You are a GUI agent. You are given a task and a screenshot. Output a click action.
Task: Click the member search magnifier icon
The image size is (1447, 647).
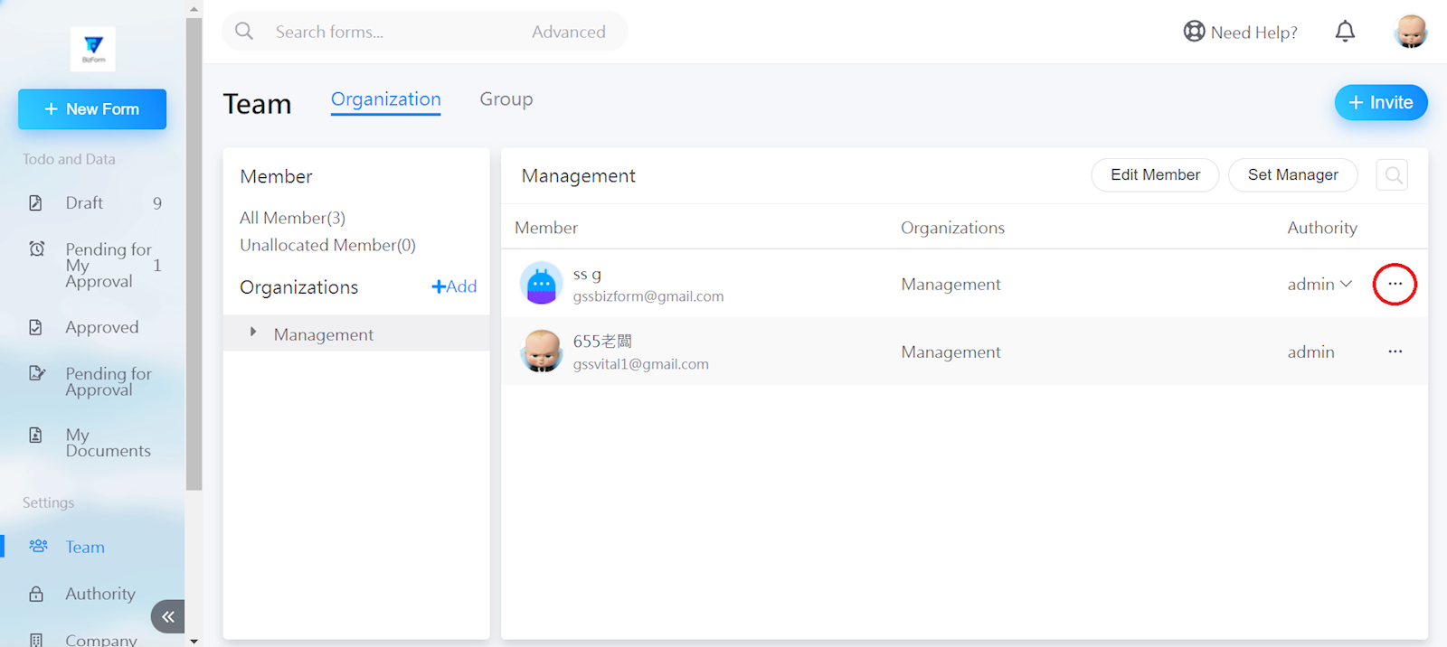coord(1393,175)
